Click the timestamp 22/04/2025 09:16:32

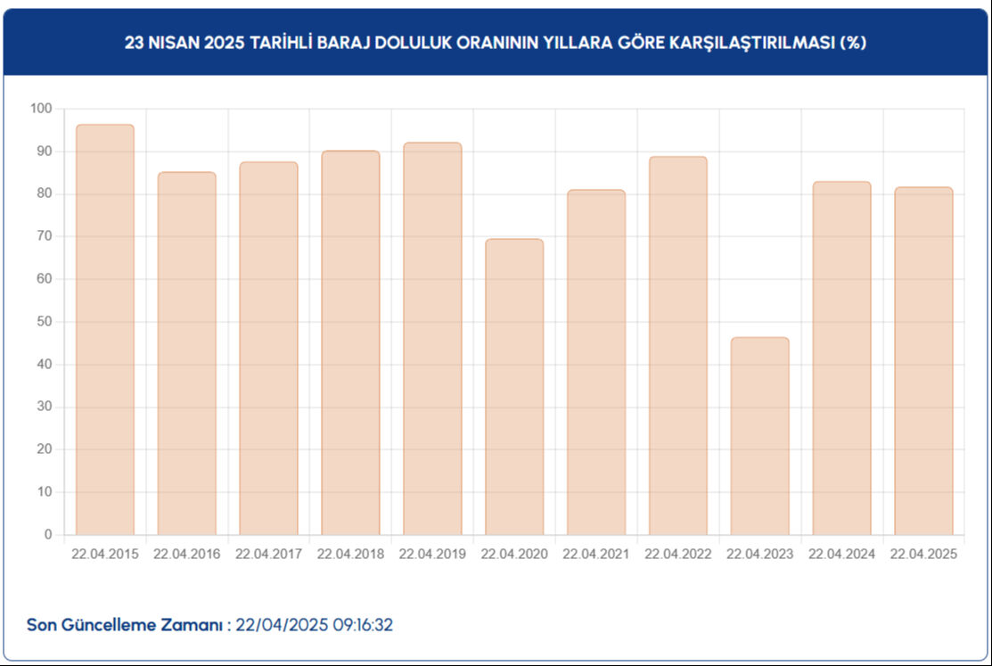click(314, 624)
